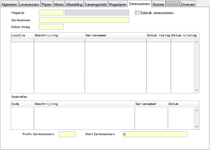Open the Magazijnen tab
This screenshot has width=210, height=150.
[118, 5]
